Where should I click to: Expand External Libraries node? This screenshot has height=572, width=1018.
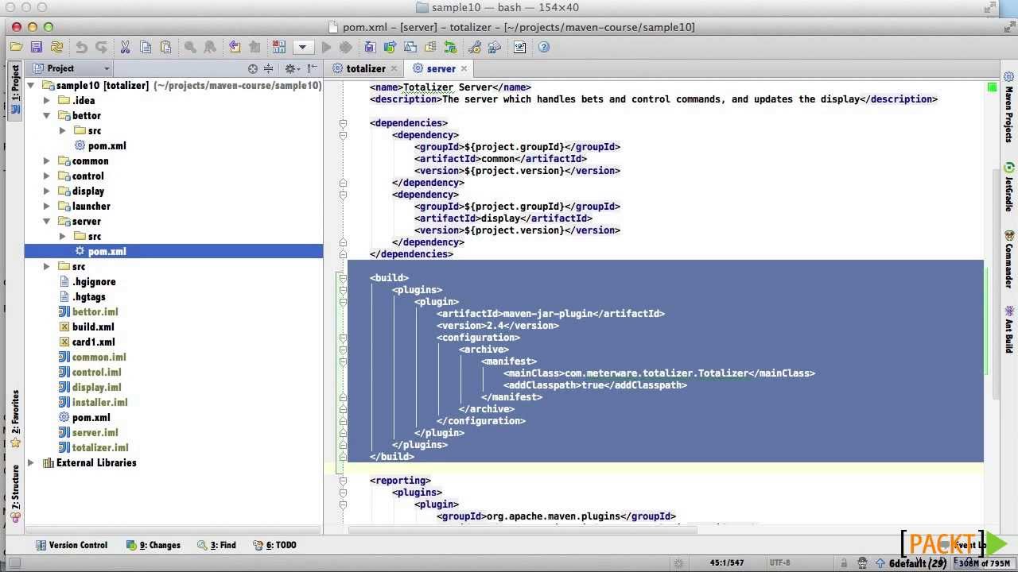[x=31, y=463]
